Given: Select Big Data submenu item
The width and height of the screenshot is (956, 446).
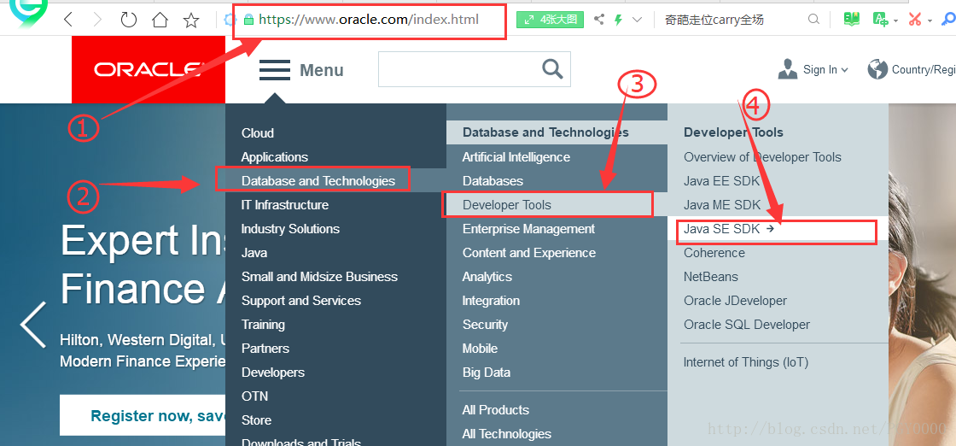Looking at the screenshot, I should click(486, 373).
